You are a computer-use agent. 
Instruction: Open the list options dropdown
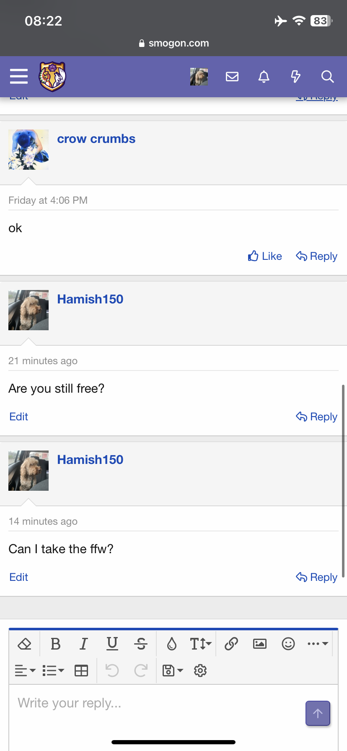[x=53, y=671]
